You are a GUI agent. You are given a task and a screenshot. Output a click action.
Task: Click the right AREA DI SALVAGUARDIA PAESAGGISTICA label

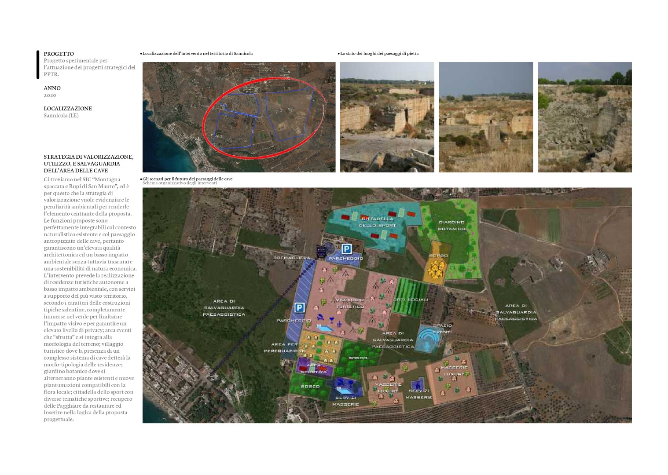[516, 312]
